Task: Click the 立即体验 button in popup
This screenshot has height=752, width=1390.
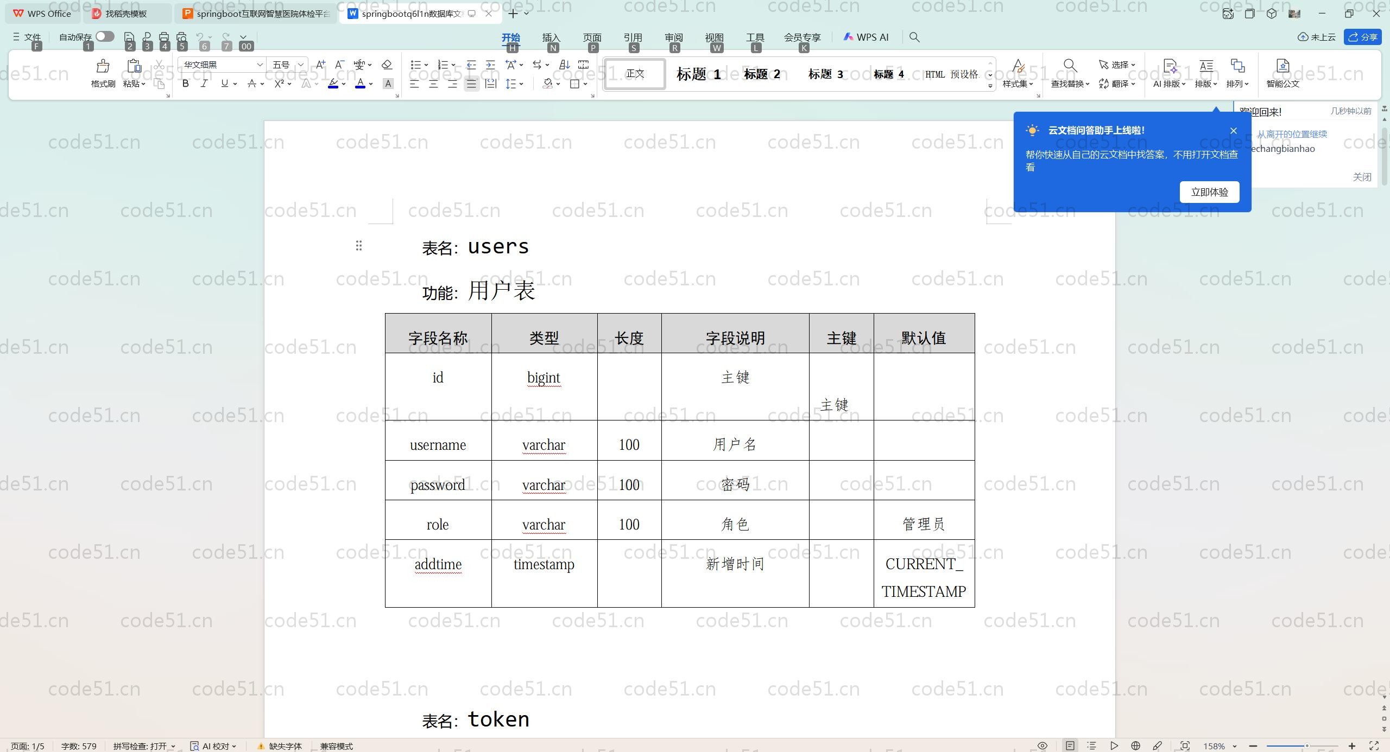Action: [1209, 192]
